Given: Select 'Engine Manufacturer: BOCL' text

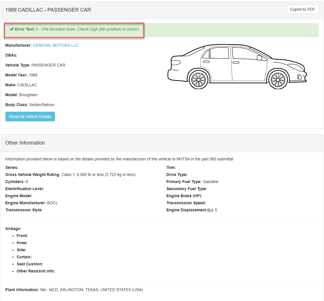Looking at the screenshot, I should point(32,203).
